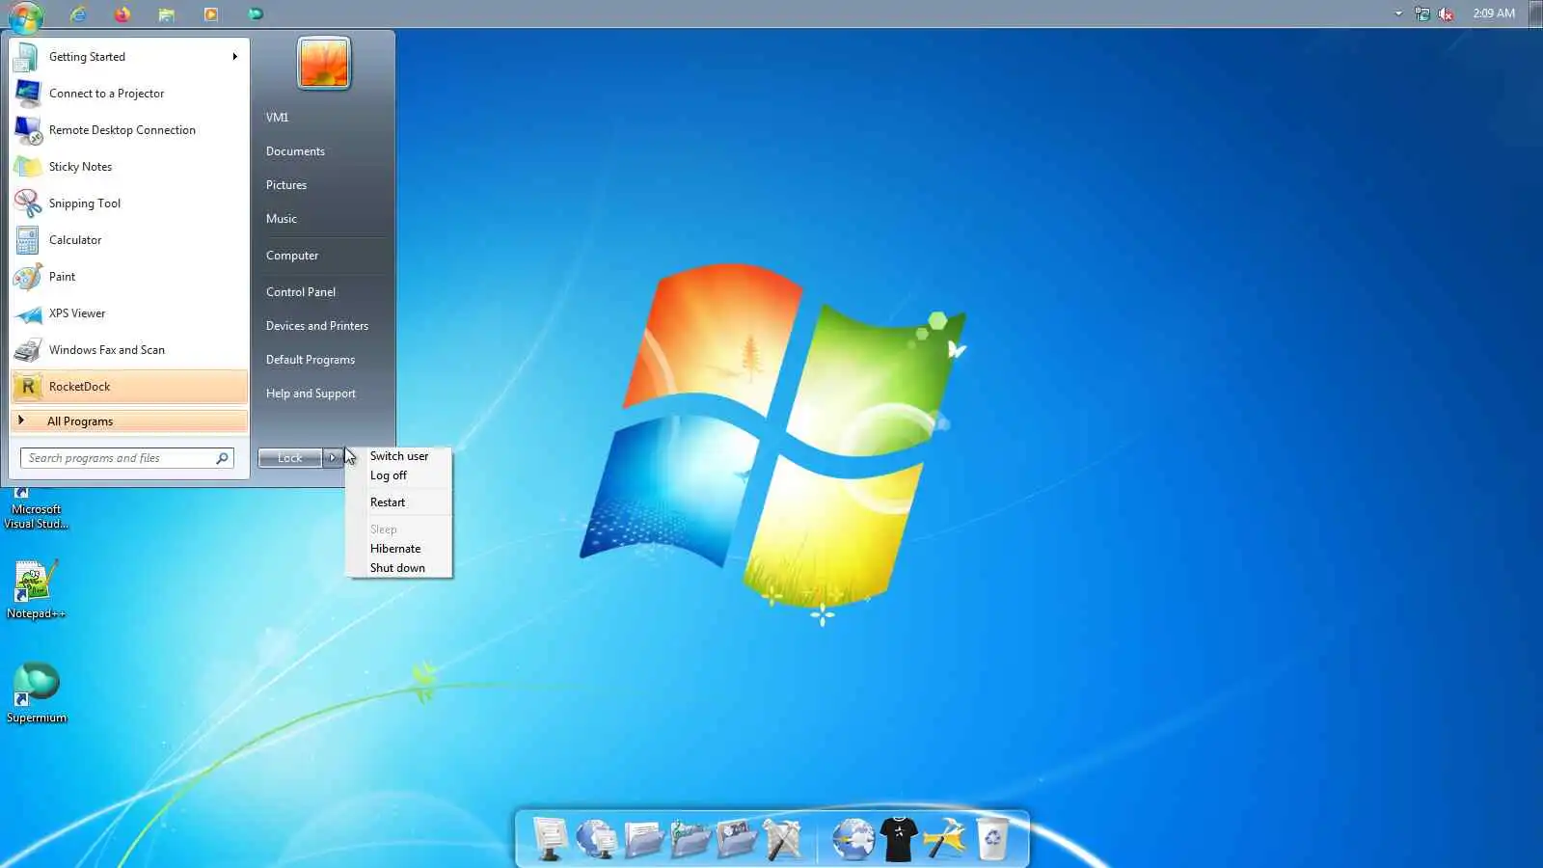The width and height of the screenshot is (1543, 868).
Task: Open Devices and Printers
Action: (x=317, y=326)
